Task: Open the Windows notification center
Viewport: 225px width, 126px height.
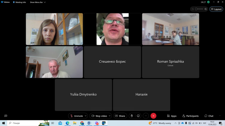Action: tap(220, 123)
